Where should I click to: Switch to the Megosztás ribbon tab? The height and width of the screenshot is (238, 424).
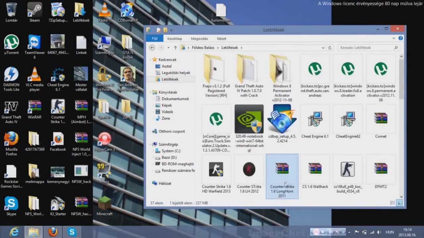pyautogui.click(x=199, y=39)
